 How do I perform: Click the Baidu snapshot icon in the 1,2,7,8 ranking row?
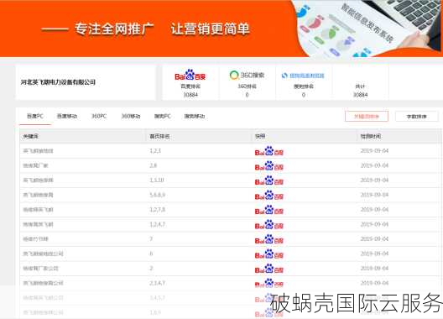(x=269, y=210)
